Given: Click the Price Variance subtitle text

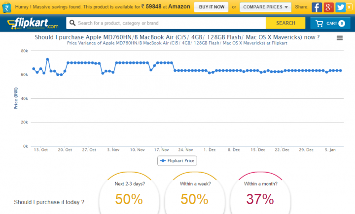Looking at the screenshot, I should pyautogui.click(x=177, y=43).
